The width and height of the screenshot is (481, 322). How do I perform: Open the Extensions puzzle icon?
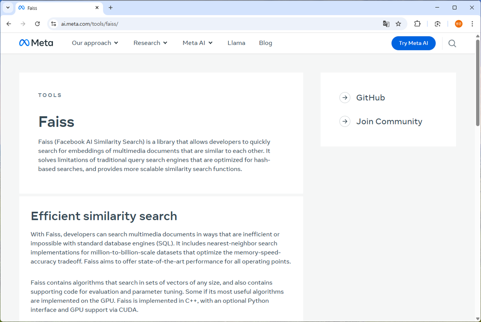(417, 24)
